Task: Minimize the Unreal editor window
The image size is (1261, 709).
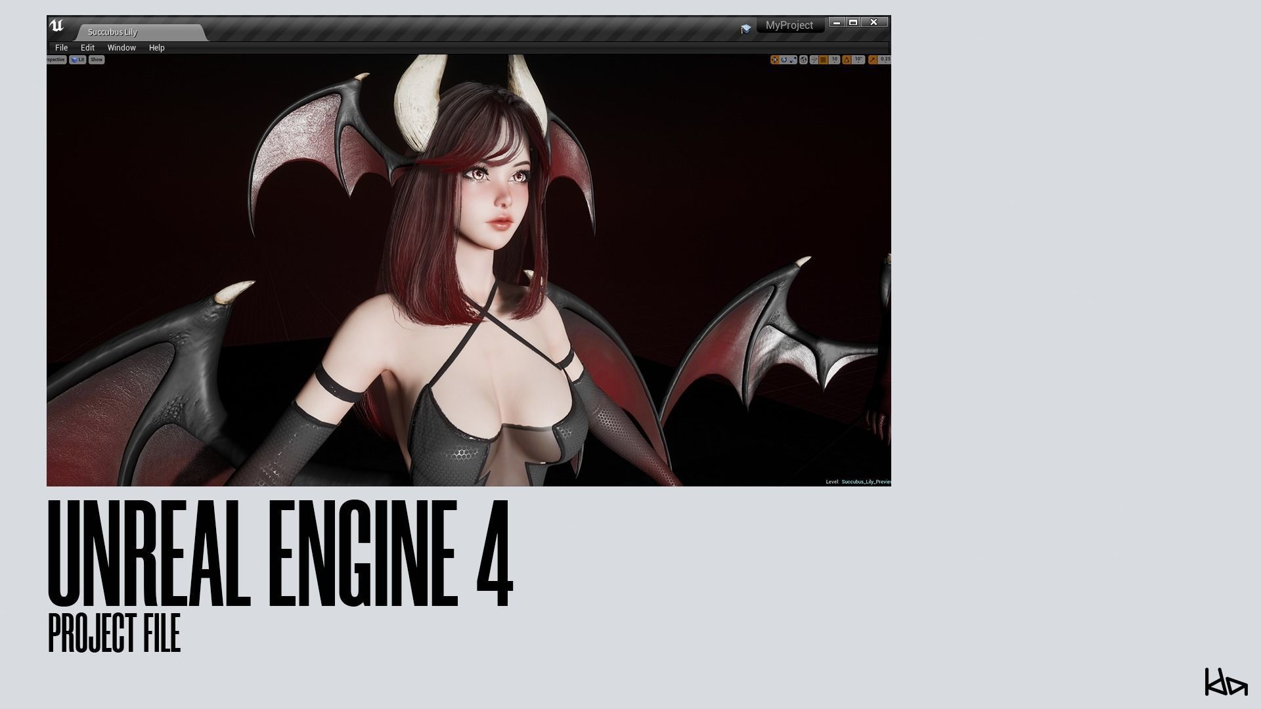Action: pyautogui.click(x=837, y=22)
